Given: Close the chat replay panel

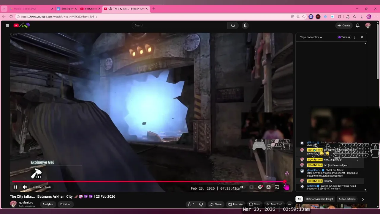Looking at the screenshot, I should 362,37.
